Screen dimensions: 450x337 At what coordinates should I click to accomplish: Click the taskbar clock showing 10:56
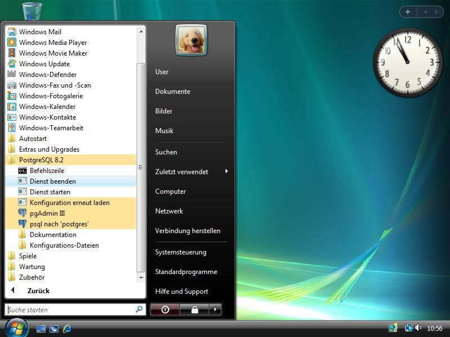click(x=435, y=328)
